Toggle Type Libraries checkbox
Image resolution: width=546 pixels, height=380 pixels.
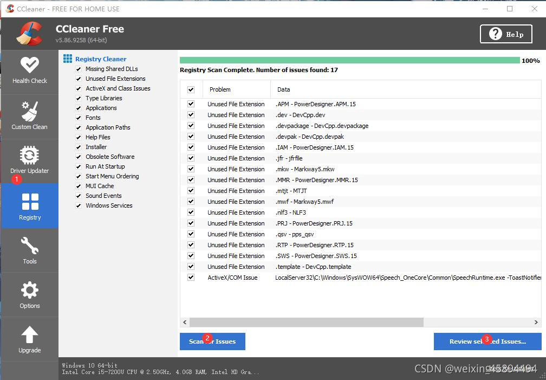click(x=79, y=98)
